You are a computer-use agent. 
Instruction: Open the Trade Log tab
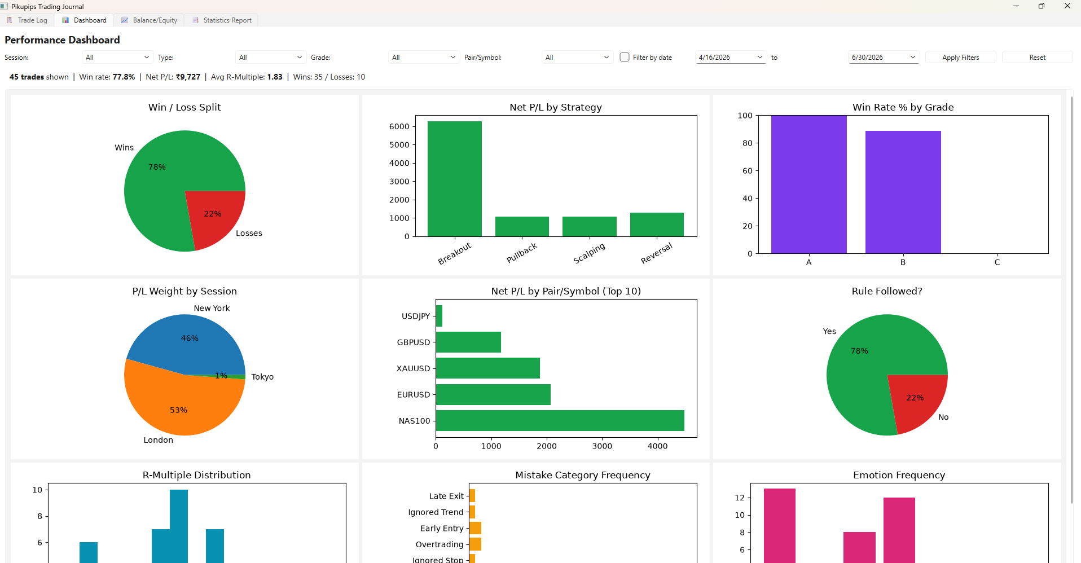click(x=27, y=20)
